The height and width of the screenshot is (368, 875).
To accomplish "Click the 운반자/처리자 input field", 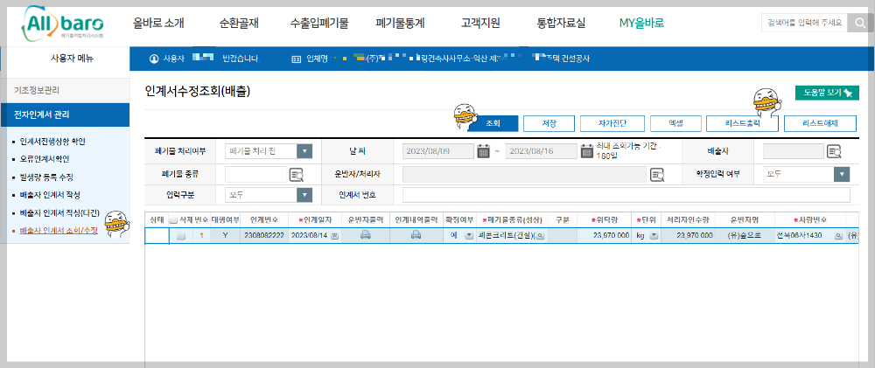I will [x=524, y=175].
